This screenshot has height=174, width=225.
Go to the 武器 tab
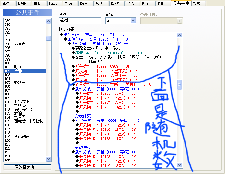click(70, 4)
